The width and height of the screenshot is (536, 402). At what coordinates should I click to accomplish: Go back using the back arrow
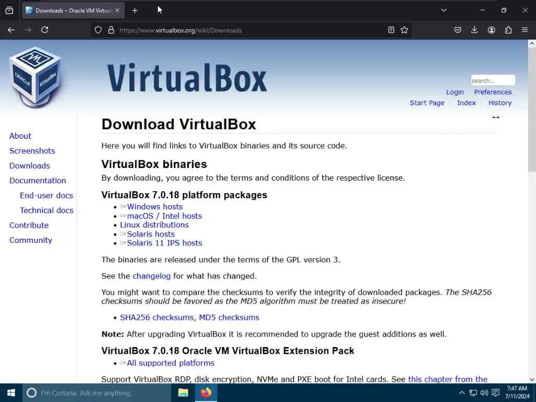(x=11, y=30)
